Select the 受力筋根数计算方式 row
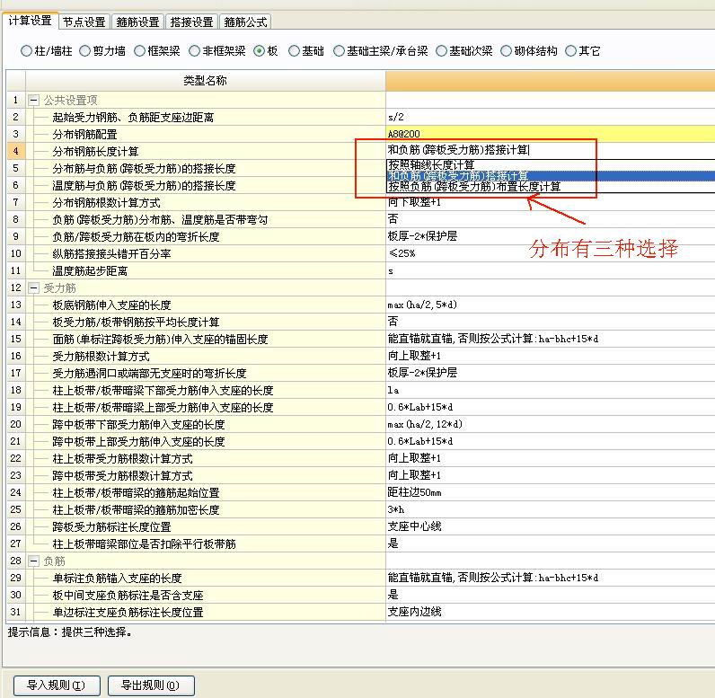The width and height of the screenshot is (715, 698). coord(205,356)
